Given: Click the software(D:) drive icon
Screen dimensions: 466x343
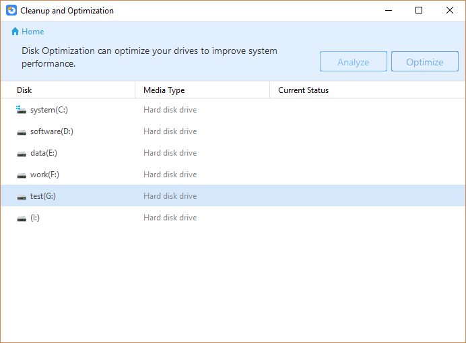Looking at the screenshot, I should (x=22, y=131).
